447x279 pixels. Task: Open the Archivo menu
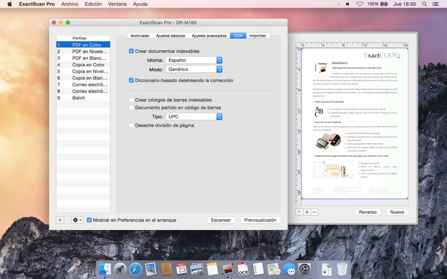click(69, 4)
